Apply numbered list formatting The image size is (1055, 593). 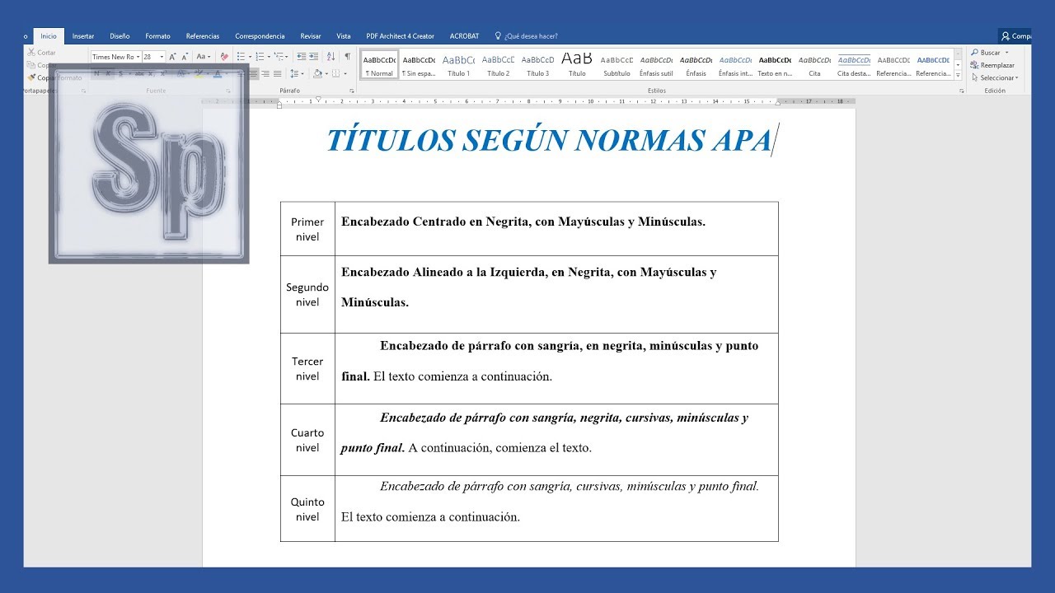click(x=260, y=57)
